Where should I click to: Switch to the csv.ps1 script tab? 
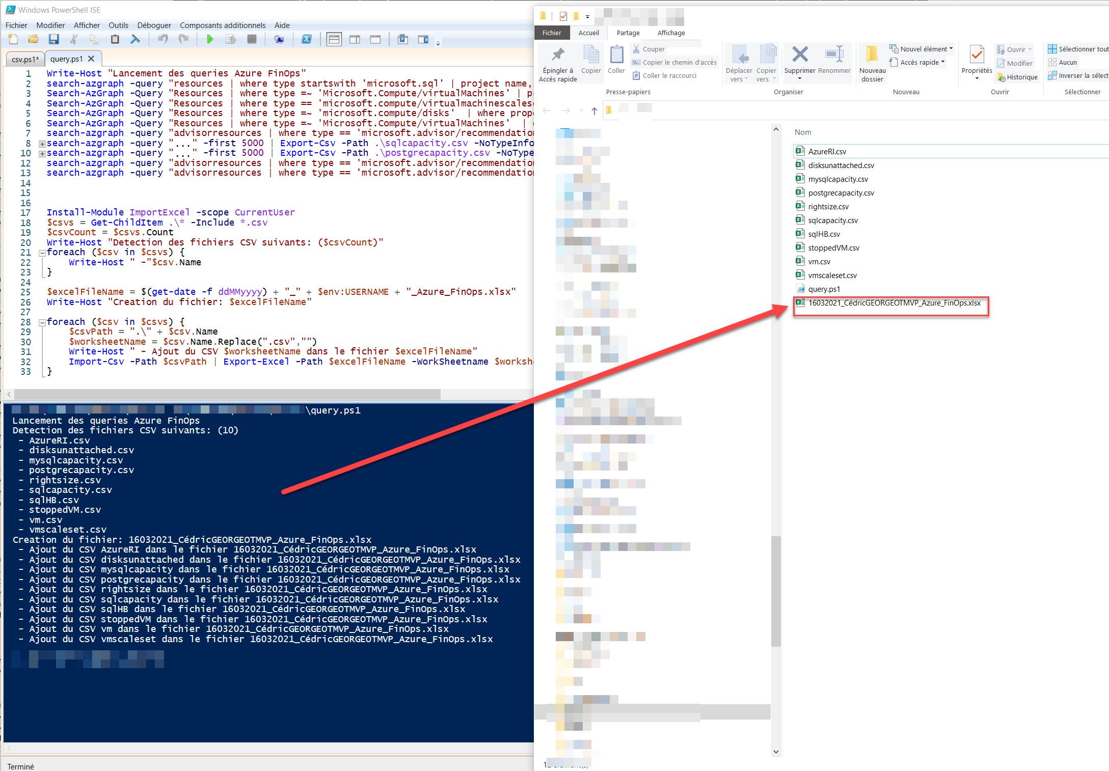click(25, 59)
